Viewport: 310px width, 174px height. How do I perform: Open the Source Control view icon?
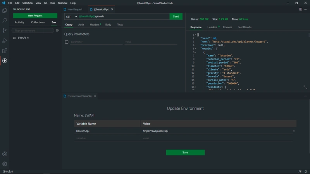click(x=5, y=31)
